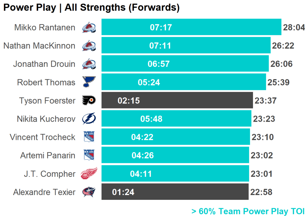Click the 05:48 power play label
The image size is (308, 219).
pyautogui.click(x=151, y=119)
